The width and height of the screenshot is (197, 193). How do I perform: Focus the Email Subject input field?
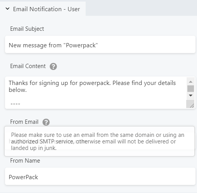coord(100,44)
